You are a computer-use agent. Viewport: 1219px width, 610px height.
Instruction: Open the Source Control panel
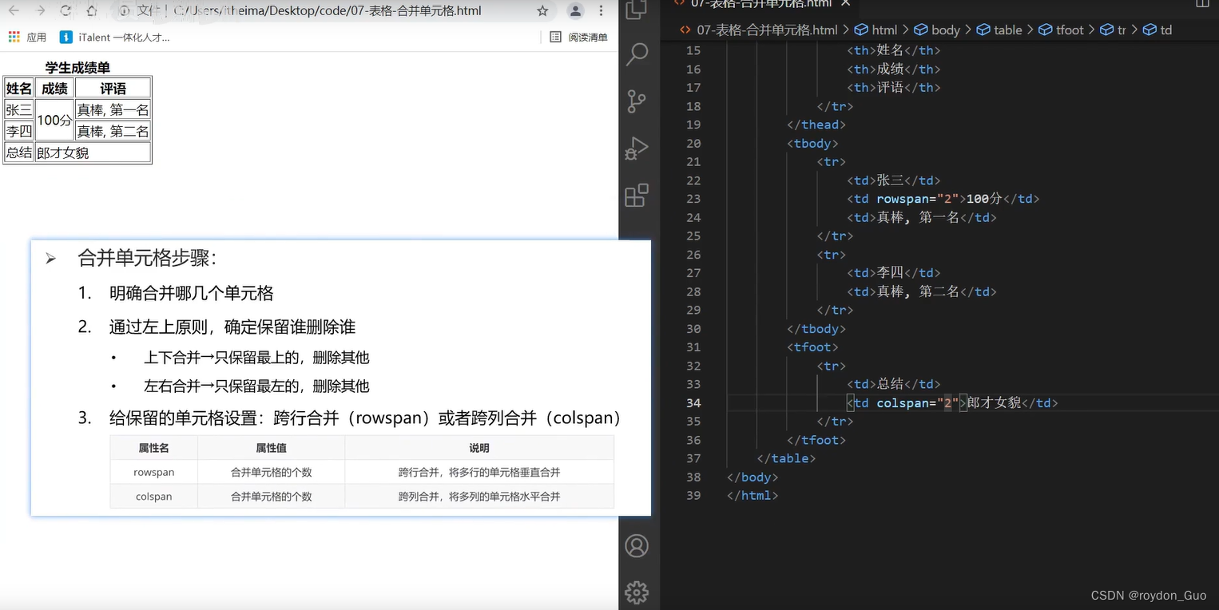tap(637, 101)
